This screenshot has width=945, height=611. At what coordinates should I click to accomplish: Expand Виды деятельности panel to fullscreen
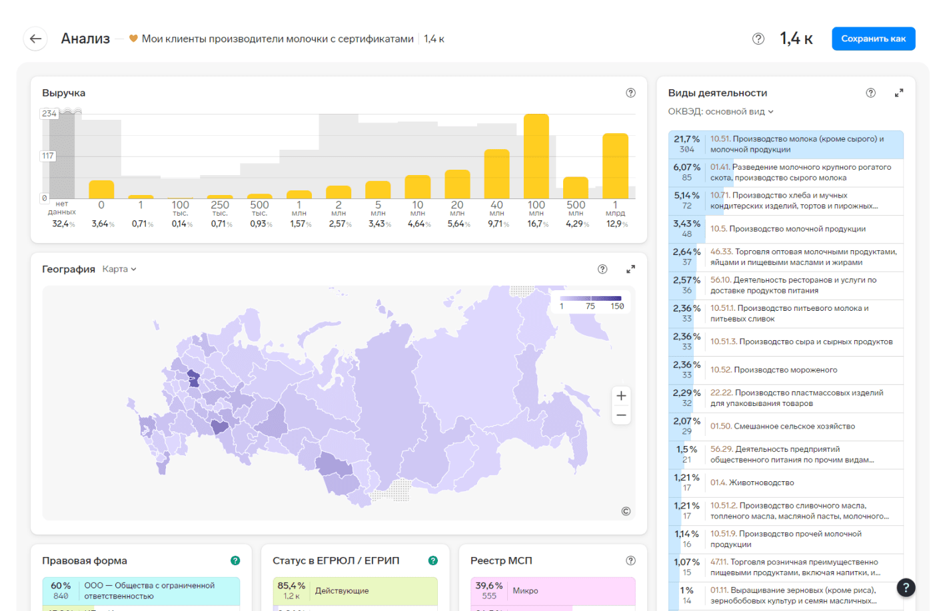tap(899, 93)
